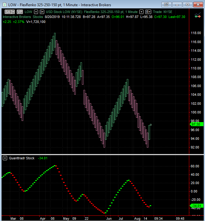Click the Last=97.30 value
The image size is (205, 221).
[x=177, y=17]
